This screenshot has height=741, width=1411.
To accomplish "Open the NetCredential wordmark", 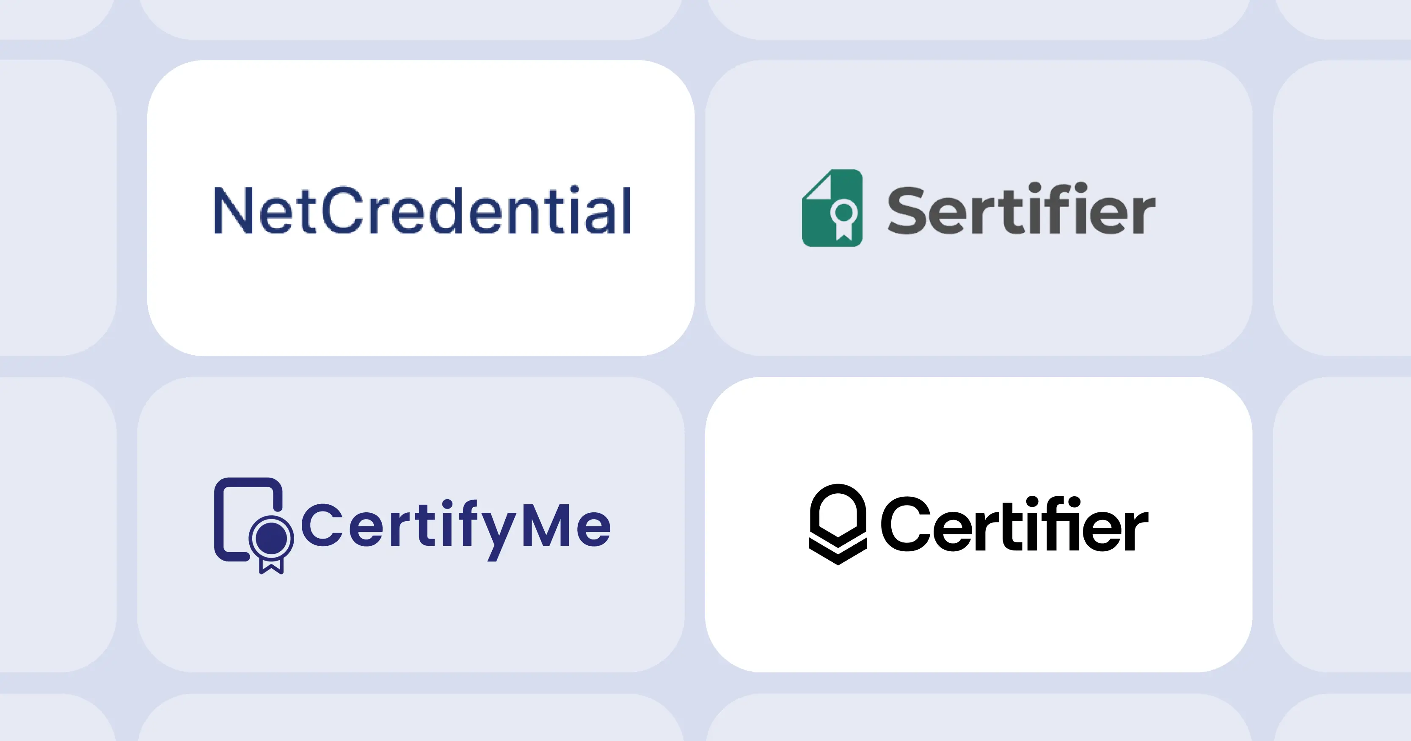I will (x=422, y=210).
